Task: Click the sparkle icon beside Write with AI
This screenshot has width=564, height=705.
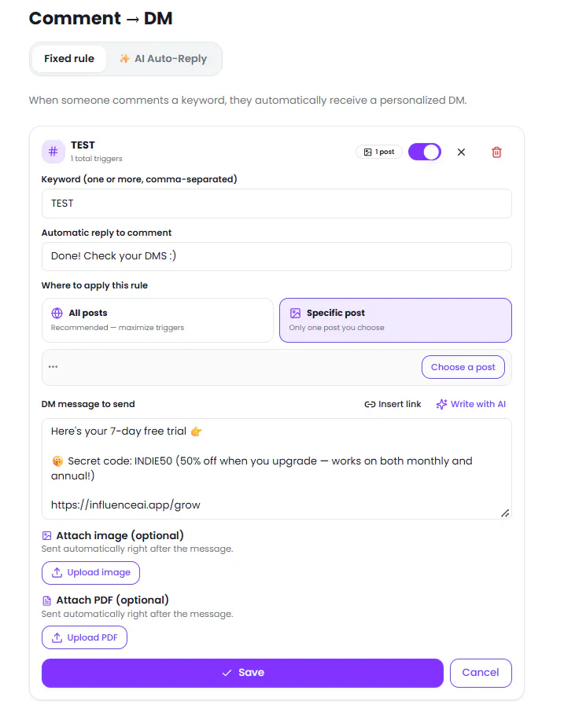Action: click(441, 404)
